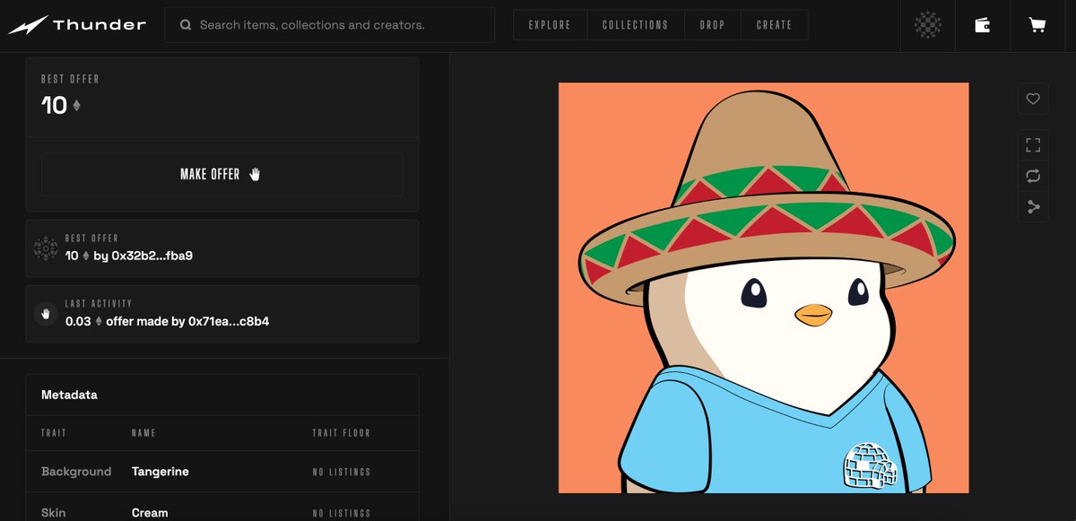
Task: Open the profile avatar menu
Action: 927,25
